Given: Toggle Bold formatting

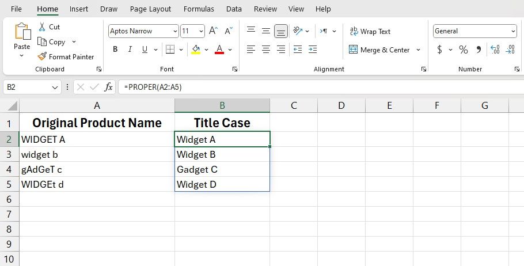Looking at the screenshot, I should coord(115,50).
